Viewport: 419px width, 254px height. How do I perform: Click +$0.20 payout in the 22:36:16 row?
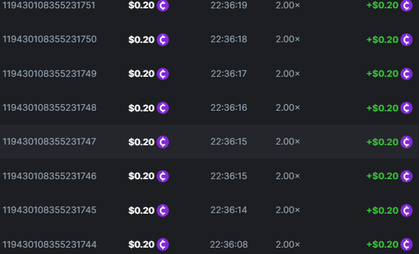383,108
